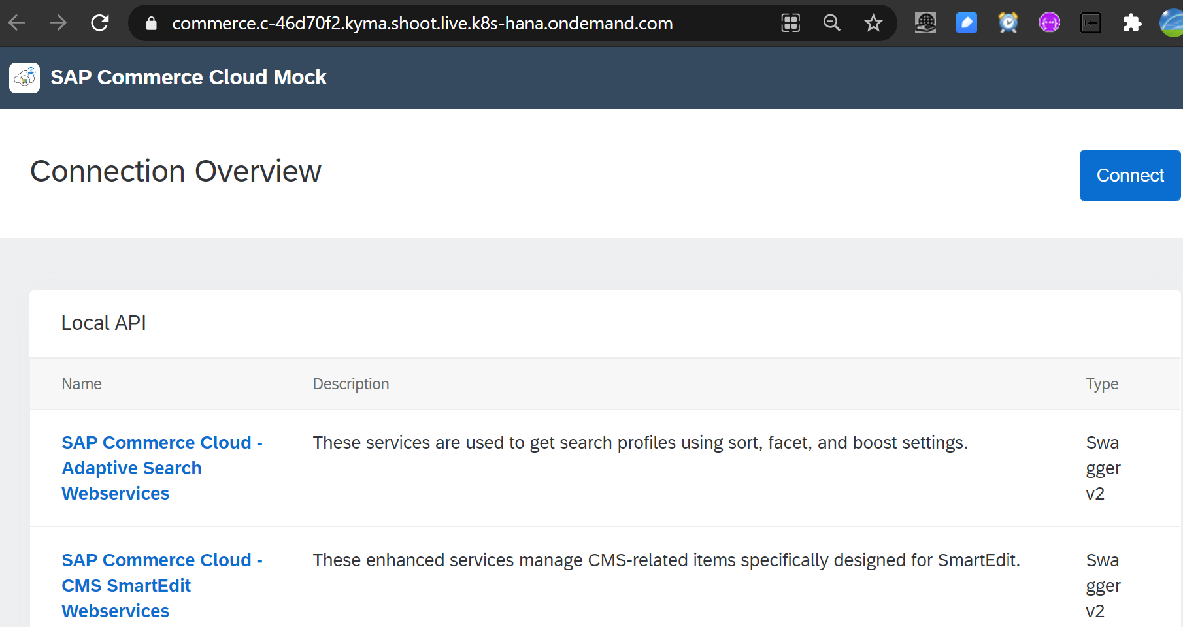Click the Local API panel heading
The image size is (1183, 627).
tap(103, 323)
